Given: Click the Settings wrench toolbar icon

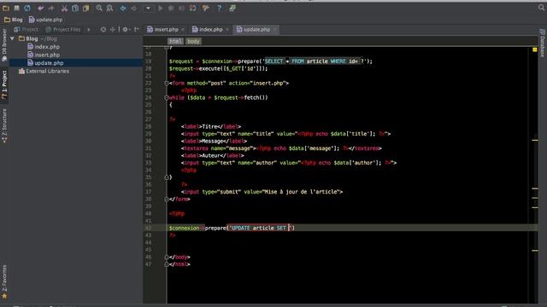Looking at the screenshot, I should pos(206,8).
